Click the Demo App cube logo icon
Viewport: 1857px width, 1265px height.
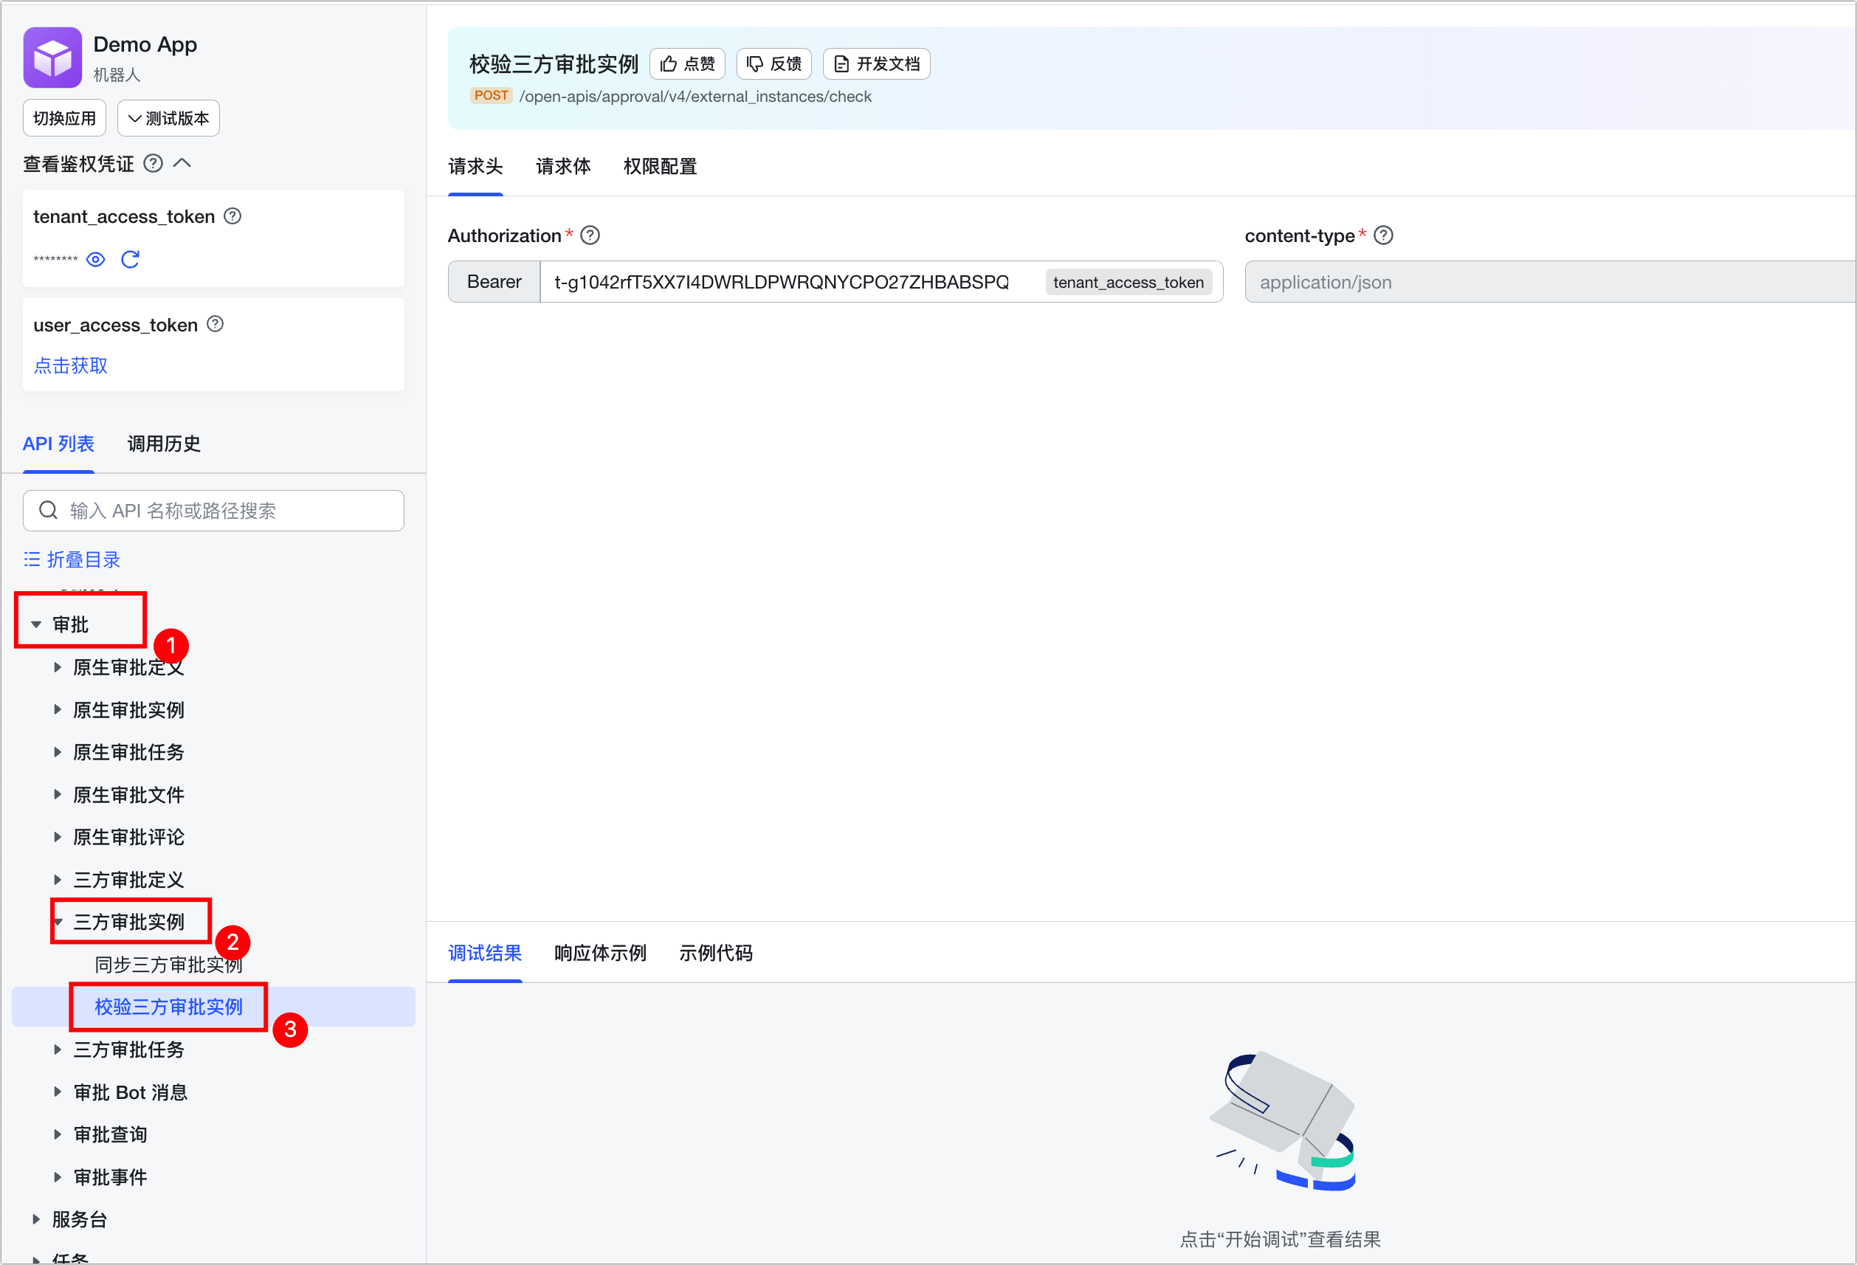click(52, 58)
